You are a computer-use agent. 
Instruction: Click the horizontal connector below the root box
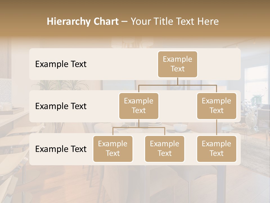click(x=177, y=85)
